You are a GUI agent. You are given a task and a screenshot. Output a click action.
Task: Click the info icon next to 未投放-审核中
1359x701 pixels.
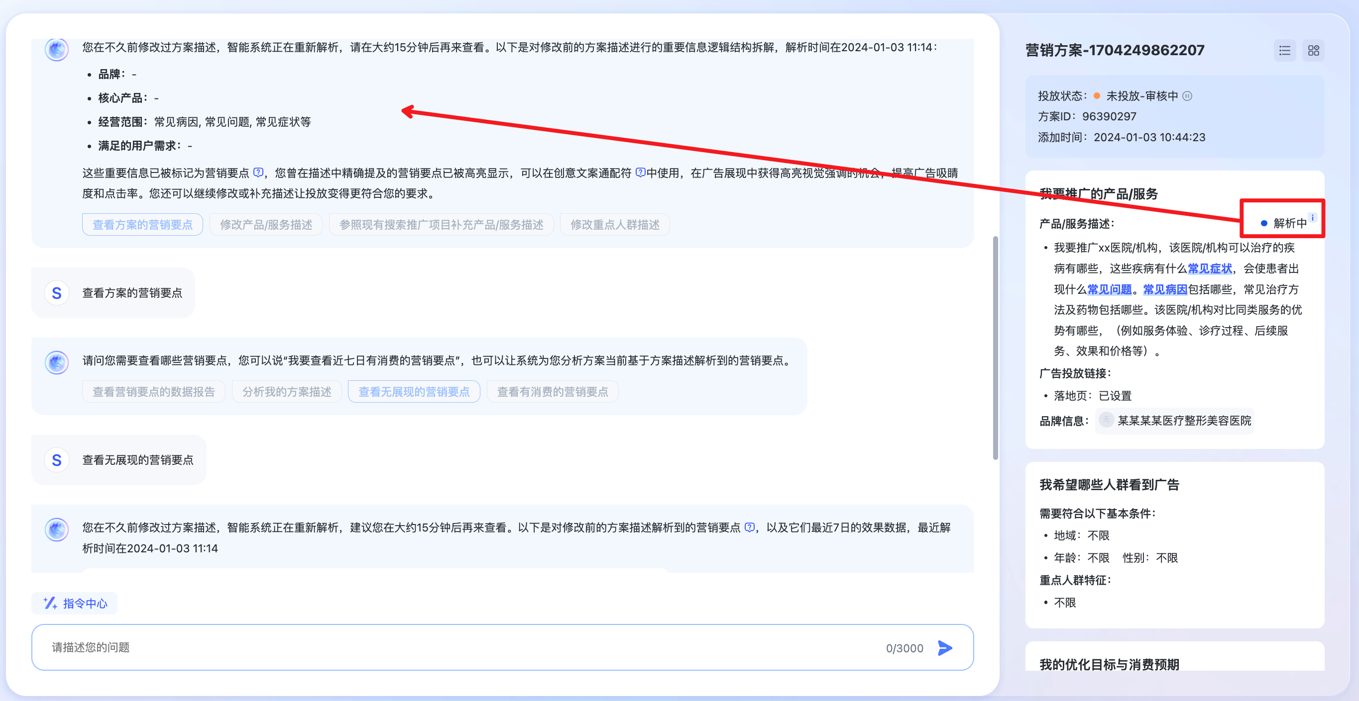pos(1187,96)
